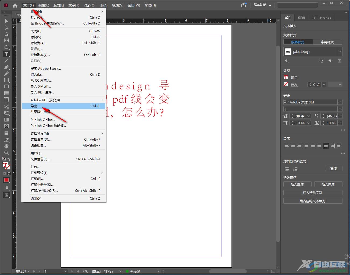
Task: Select the Note tool
Action: coord(6,133)
